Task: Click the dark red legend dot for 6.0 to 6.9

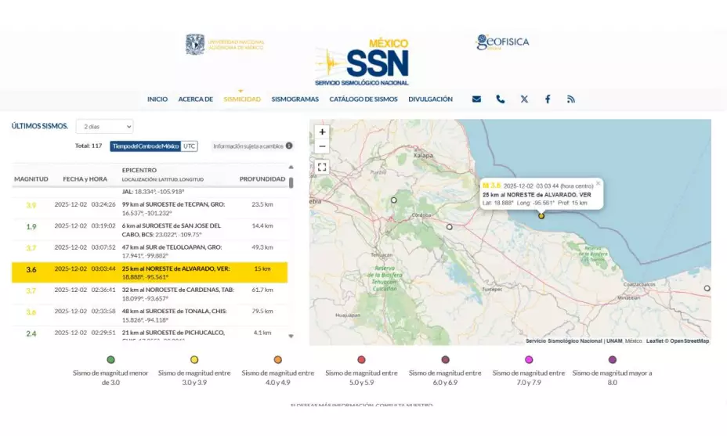Action: 445,359
